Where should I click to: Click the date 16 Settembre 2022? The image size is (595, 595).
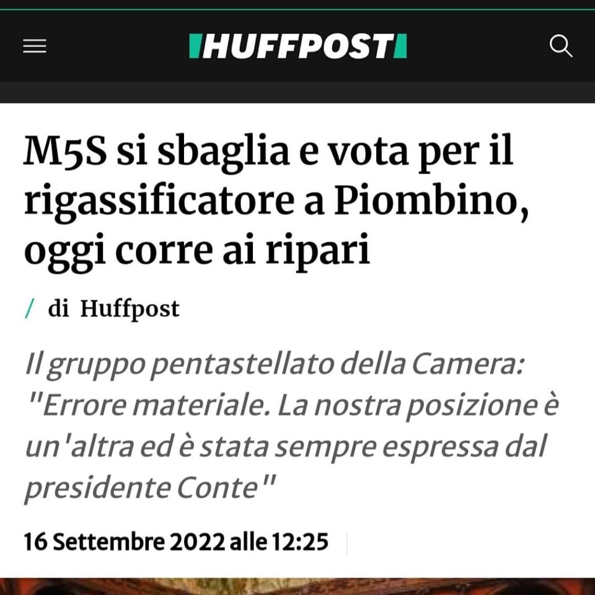(x=125, y=542)
